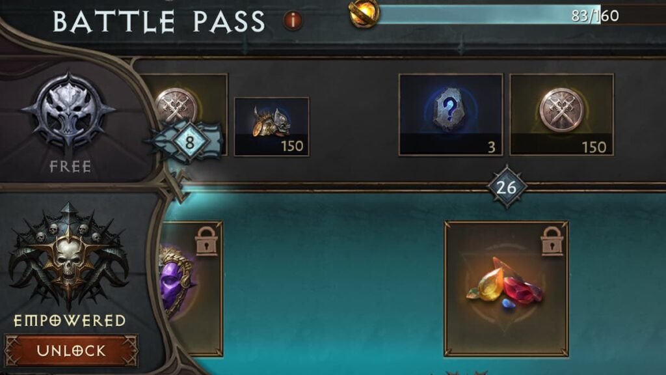
Task: Select the Empowered tier skull emblem
Action: coord(68,255)
